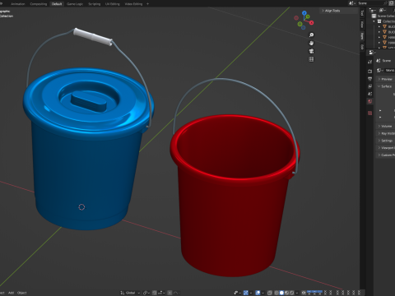The image size is (395, 296).
Task: Open Global transform orientation dropdown
Action: [x=130, y=293]
